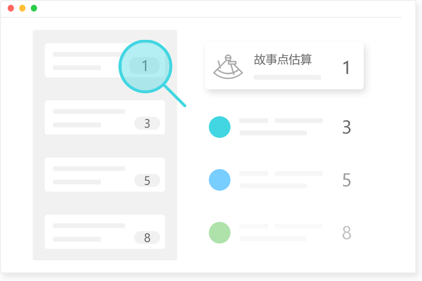Open the left list card with badge 8

(105, 232)
